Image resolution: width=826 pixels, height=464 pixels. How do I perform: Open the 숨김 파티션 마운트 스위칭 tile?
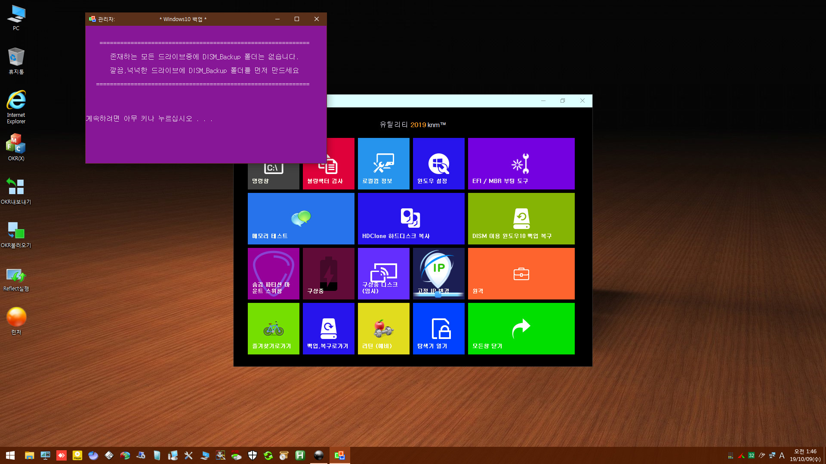pyautogui.click(x=273, y=274)
